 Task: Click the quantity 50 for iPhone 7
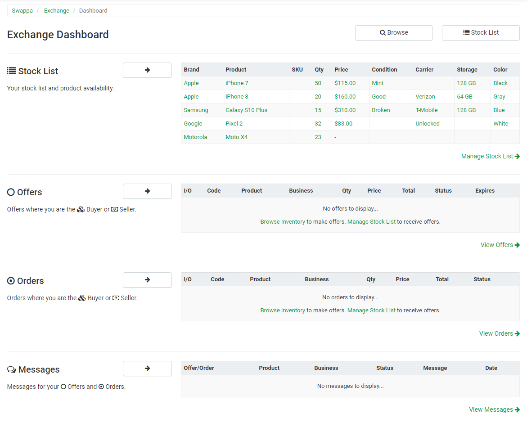318,83
